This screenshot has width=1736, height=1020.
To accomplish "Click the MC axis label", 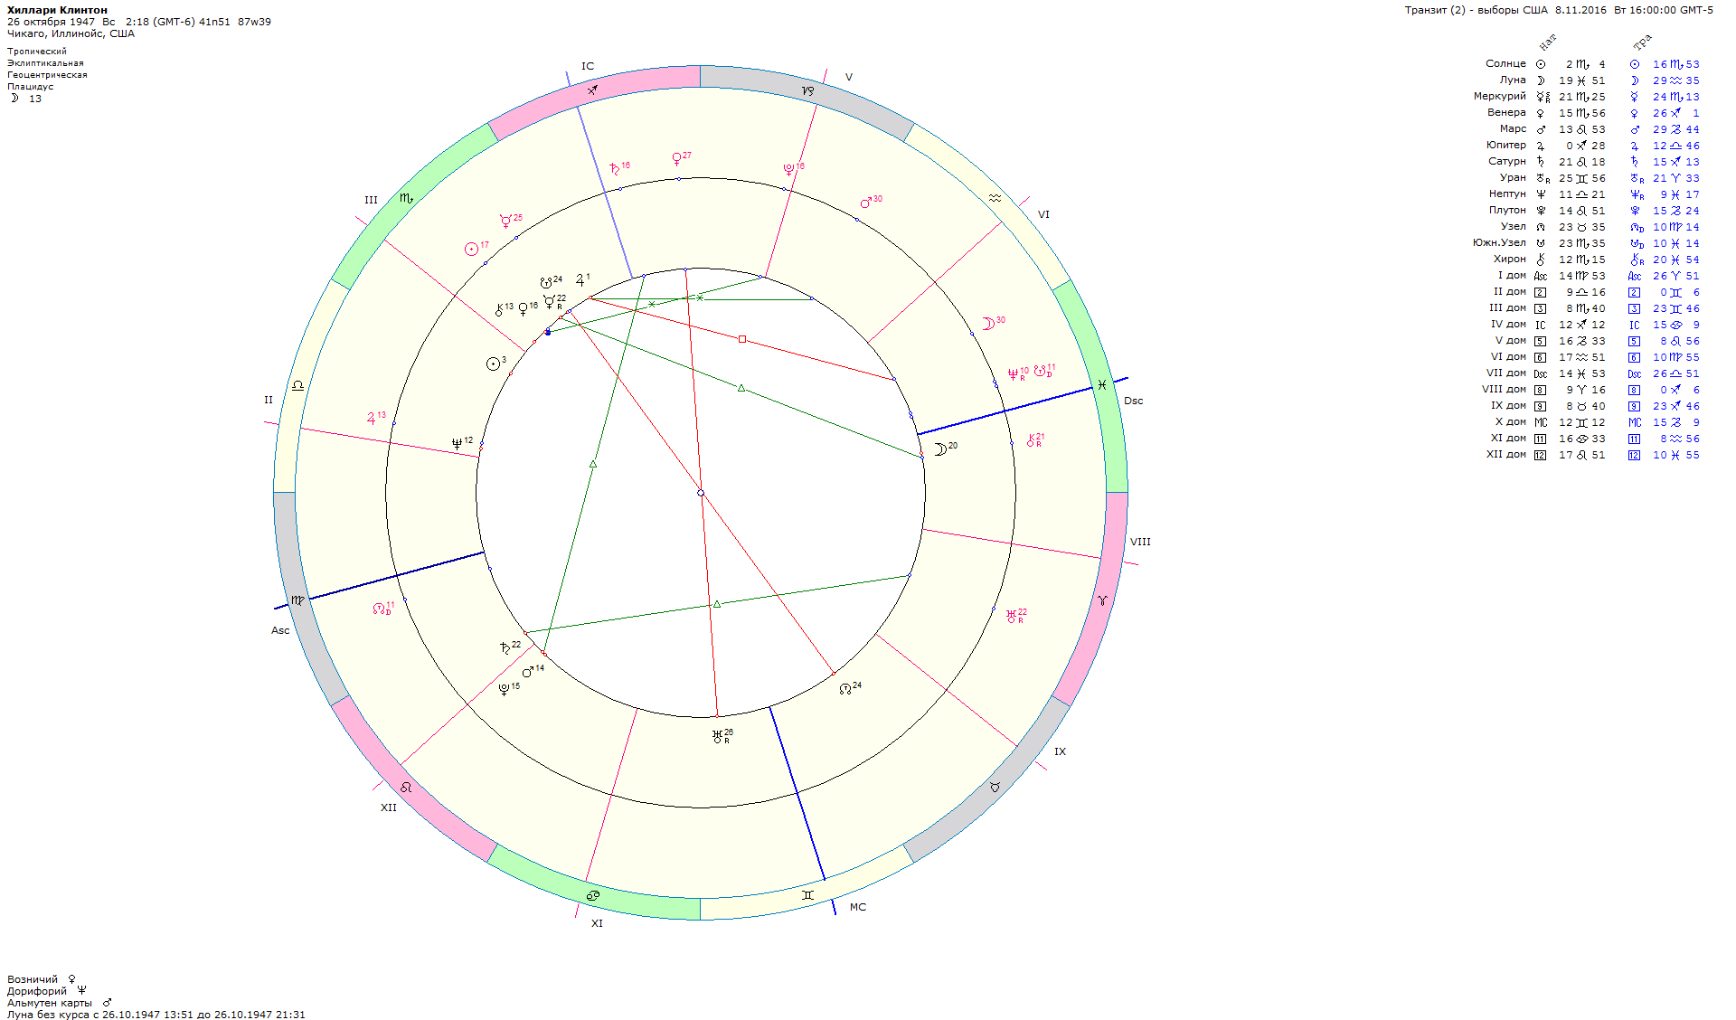I will click(858, 907).
